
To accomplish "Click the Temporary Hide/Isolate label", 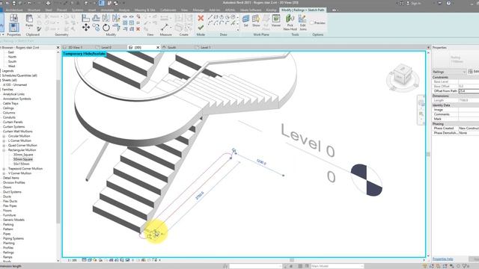I will (84, 54).
